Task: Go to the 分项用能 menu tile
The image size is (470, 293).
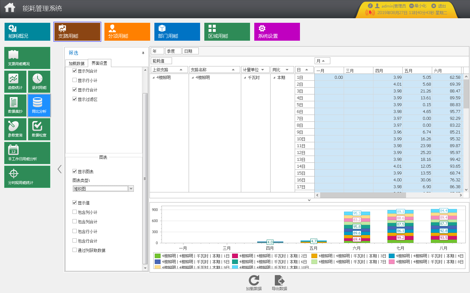Action: (x=127, y=32)
